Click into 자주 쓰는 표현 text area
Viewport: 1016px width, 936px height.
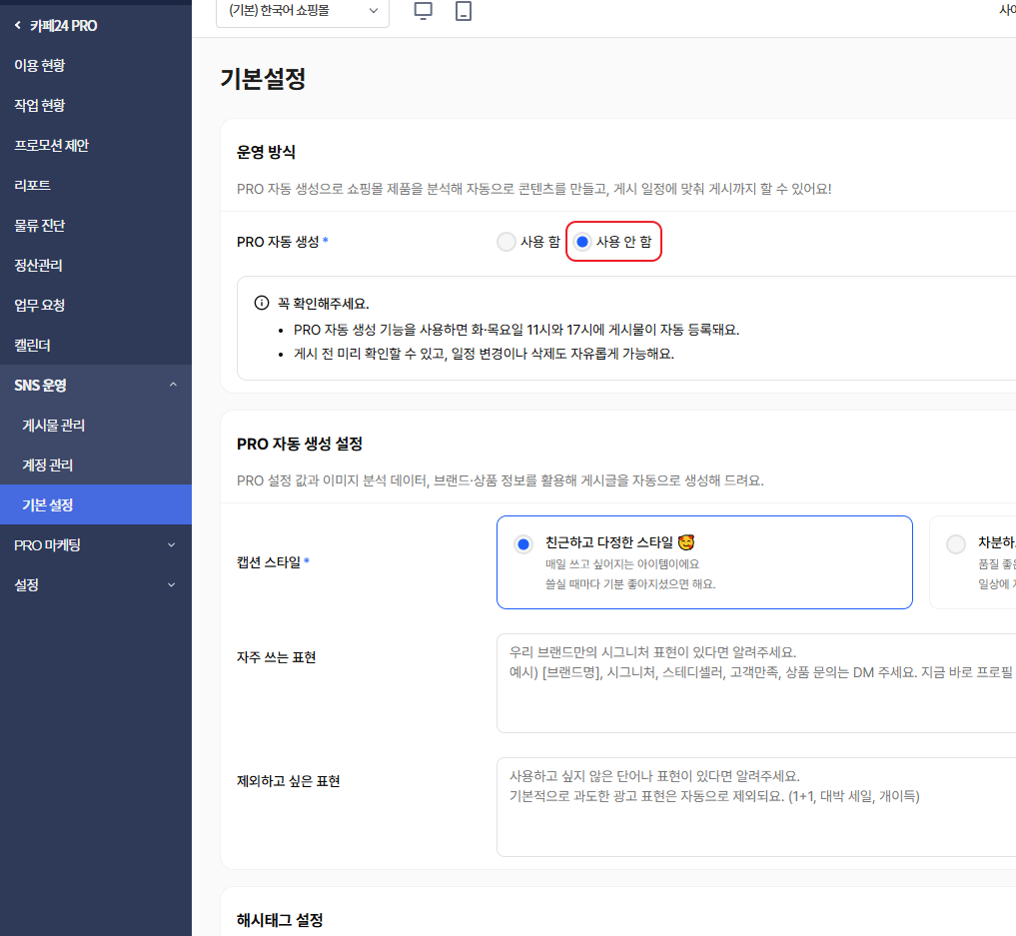[755, 683]
